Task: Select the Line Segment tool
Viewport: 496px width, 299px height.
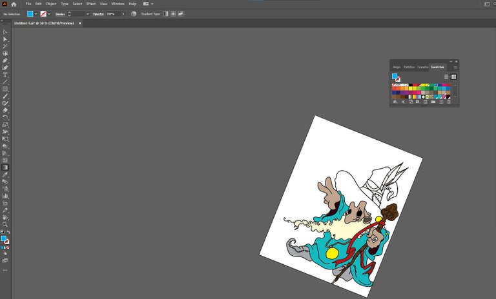Action: pyautogui.click(x=5, y=82)
